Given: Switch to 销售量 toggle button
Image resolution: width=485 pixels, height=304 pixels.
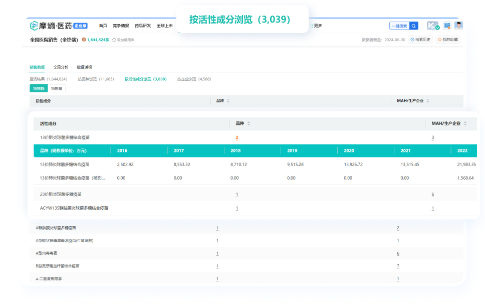Looking at the screenshot, I should [57, 88].
